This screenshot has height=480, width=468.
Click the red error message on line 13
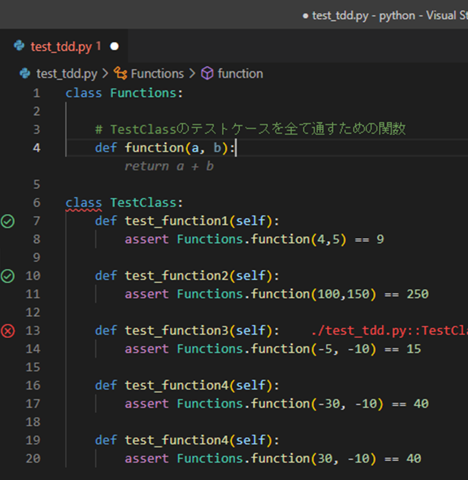[x=389, y=330]
